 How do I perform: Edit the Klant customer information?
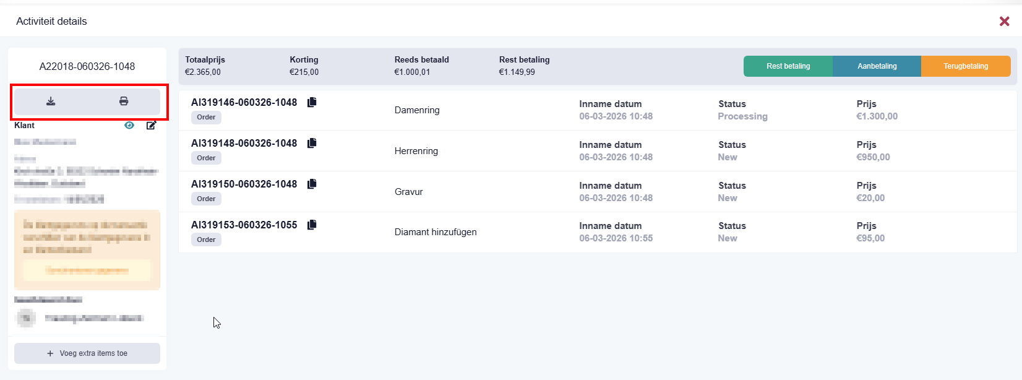(x=152, y=125)
